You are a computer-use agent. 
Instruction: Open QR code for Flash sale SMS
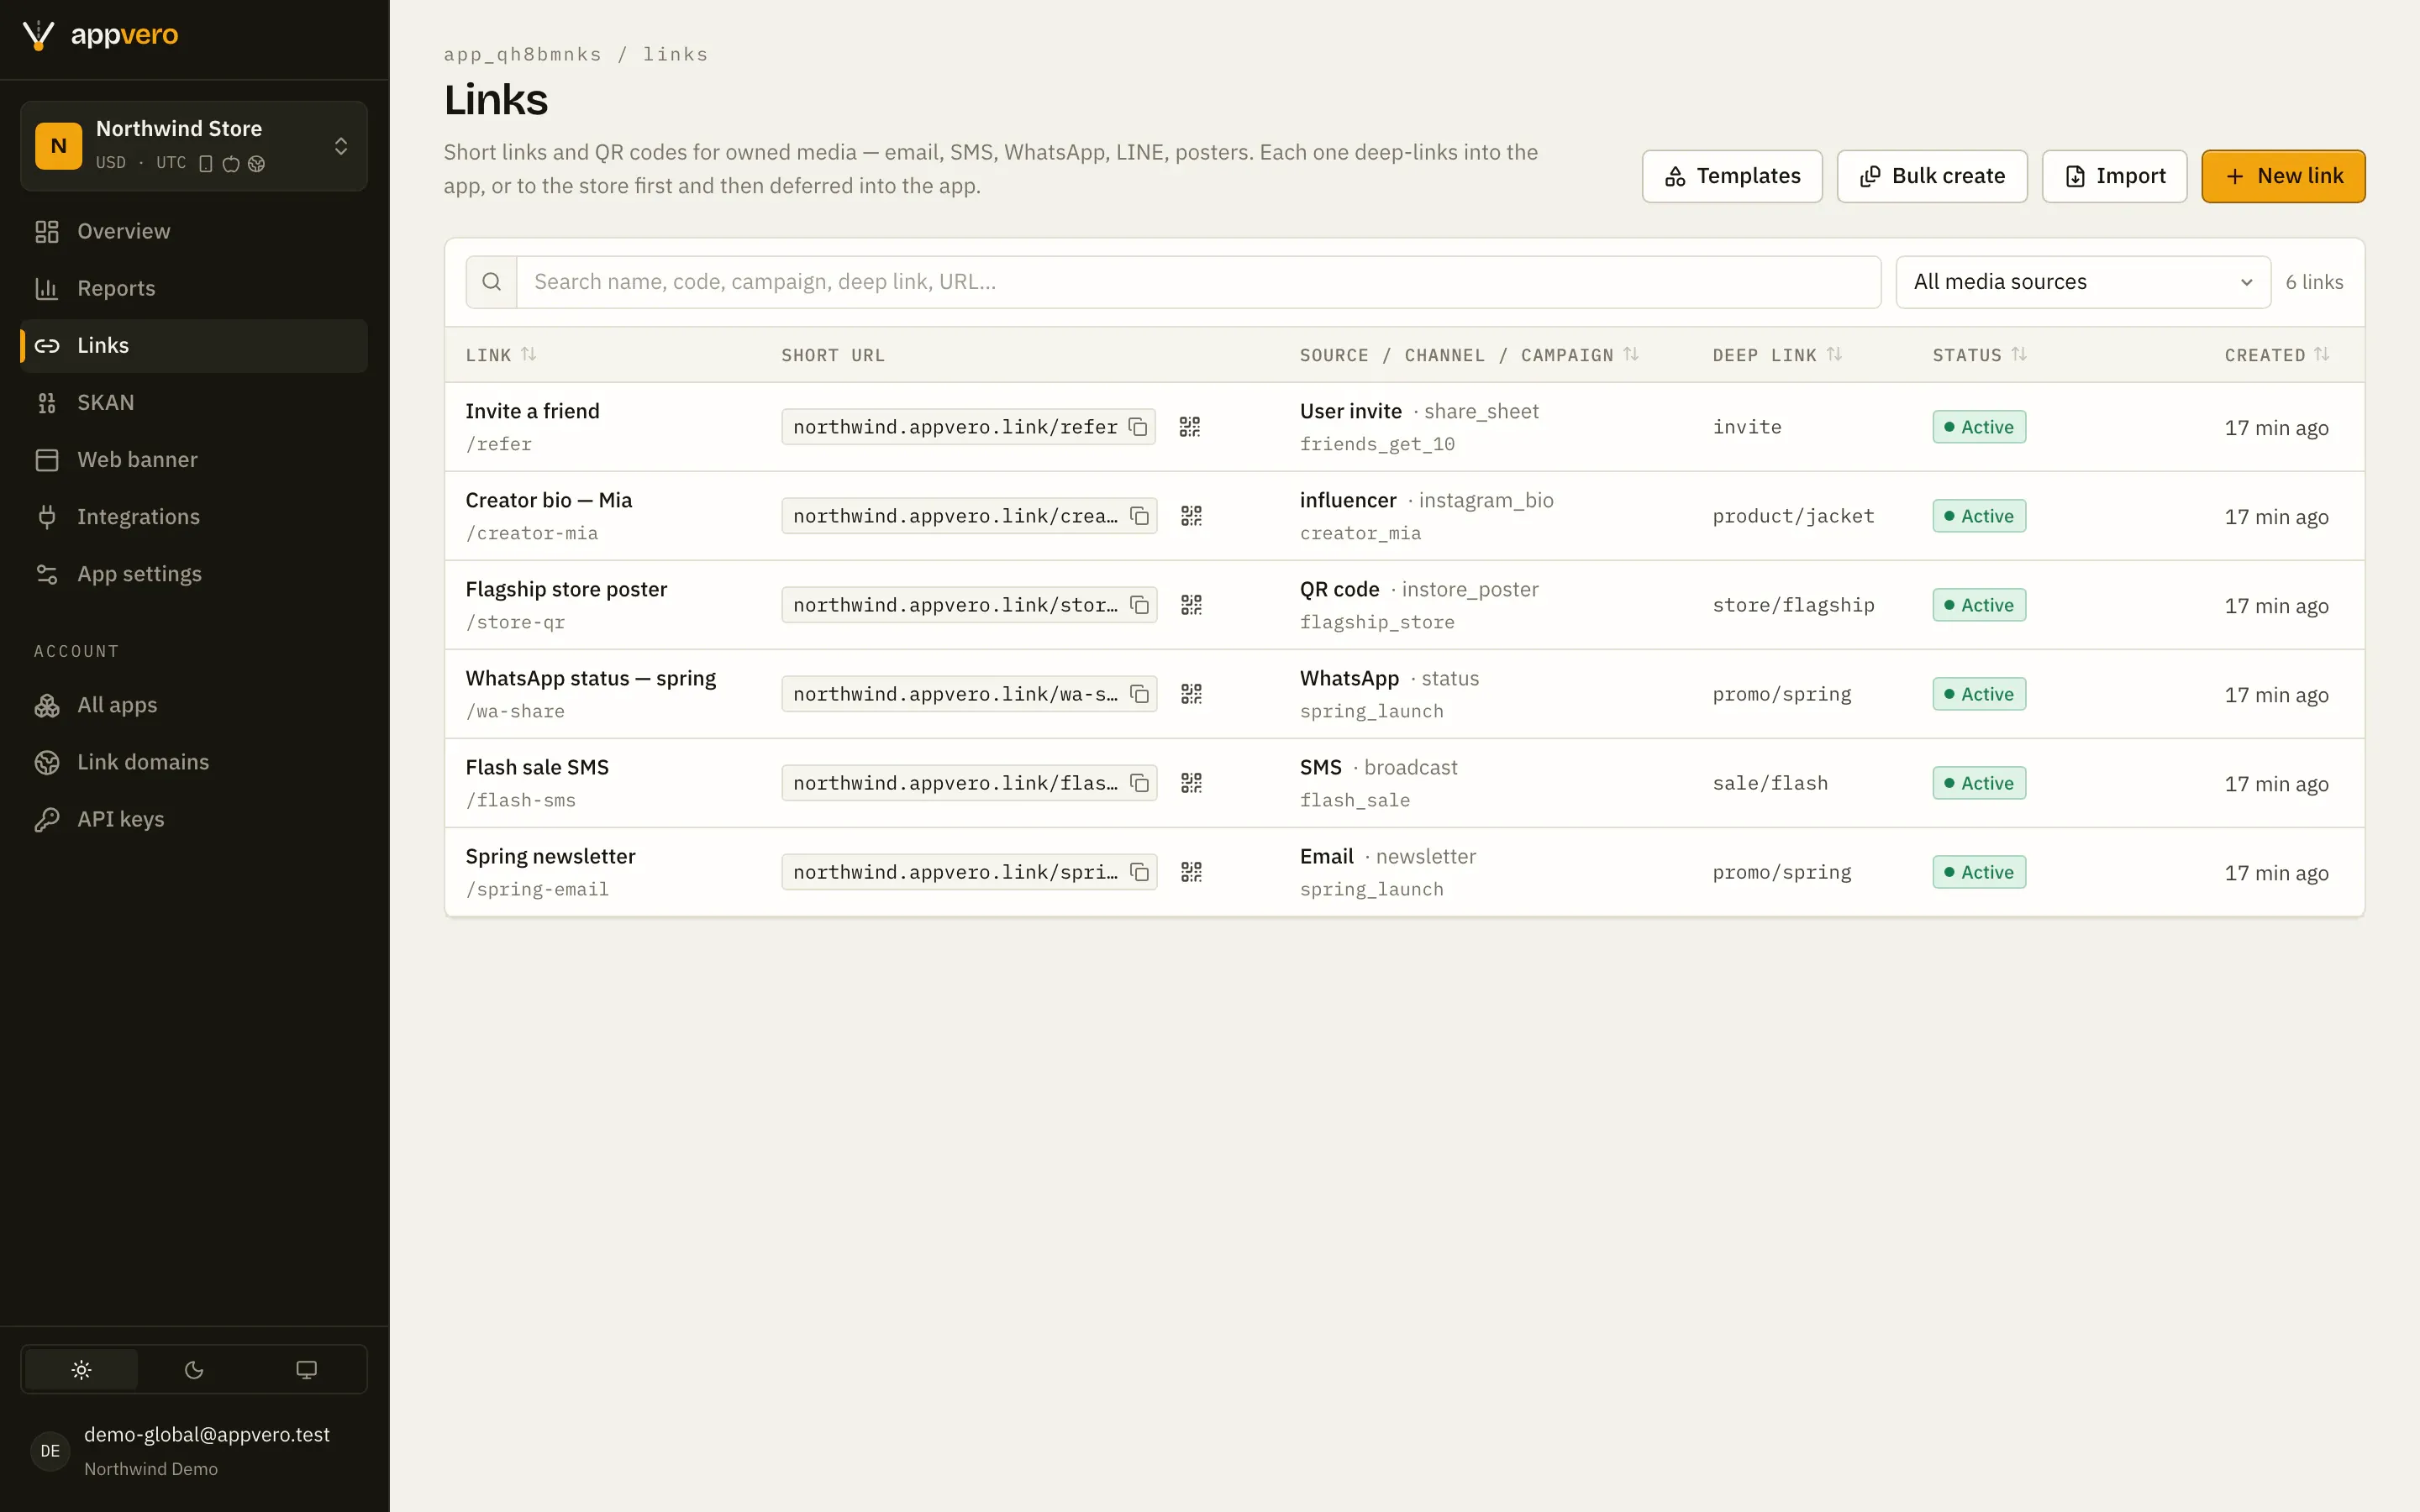[x=1191, y=783]
